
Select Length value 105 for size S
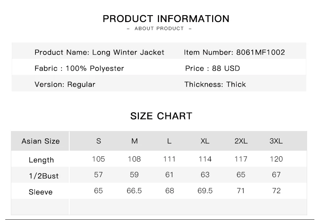(99, 159)
